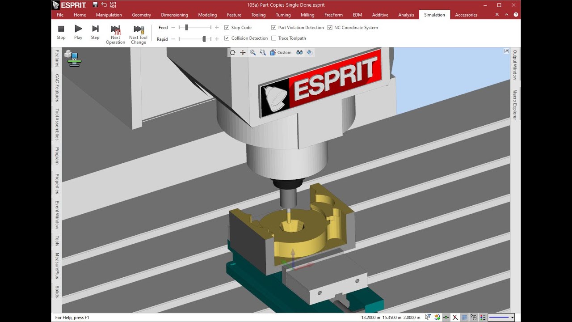Click the Zoom fit magnifier icon

click(x=253, y=52)
